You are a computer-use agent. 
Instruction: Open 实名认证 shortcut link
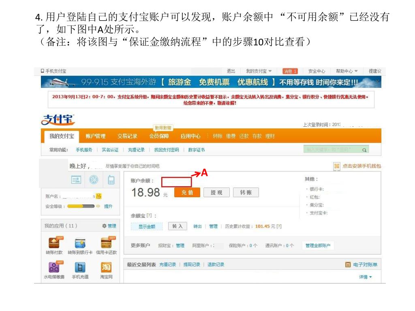pos(110,150)
